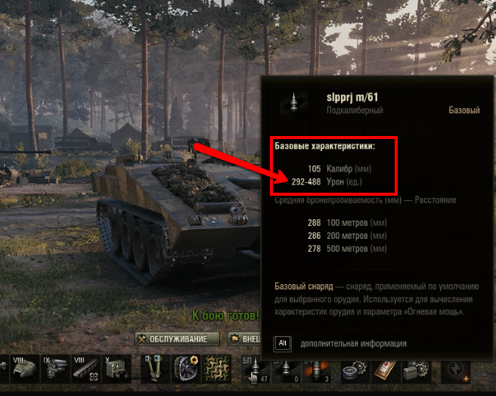This screenshot has height=396, width=496.
Task: Select the tier VIII turret module icon
Action: (24, 369)
